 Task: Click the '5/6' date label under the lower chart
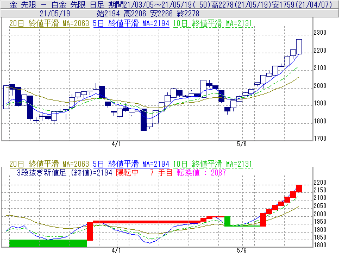pos(242,250)
